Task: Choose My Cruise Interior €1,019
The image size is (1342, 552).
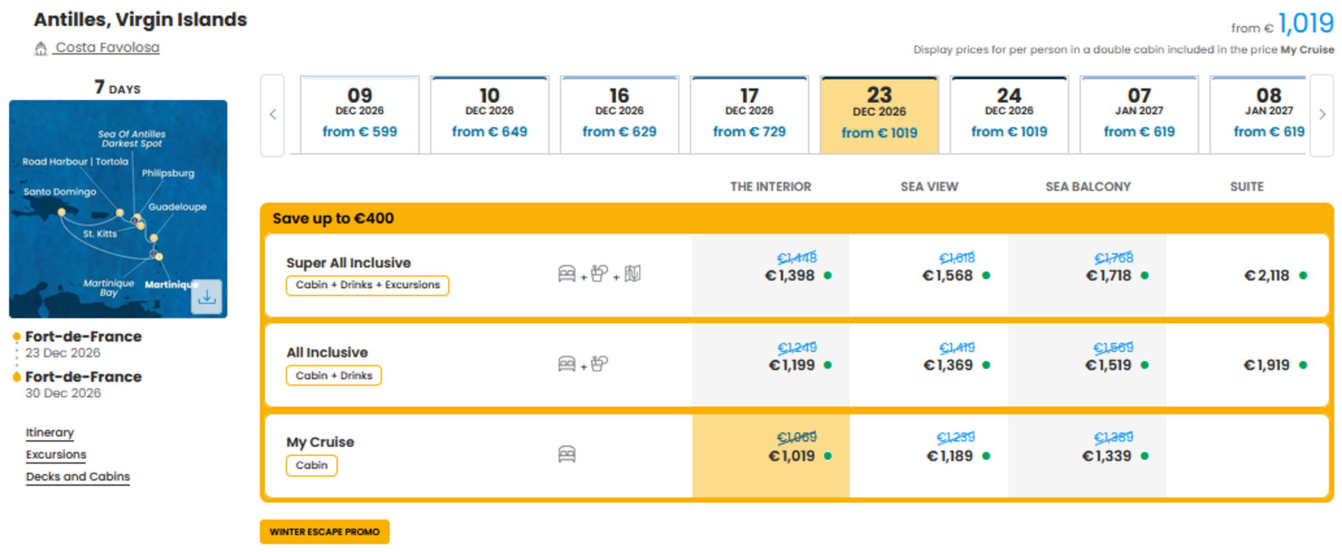Action: (x=771, y=455)
